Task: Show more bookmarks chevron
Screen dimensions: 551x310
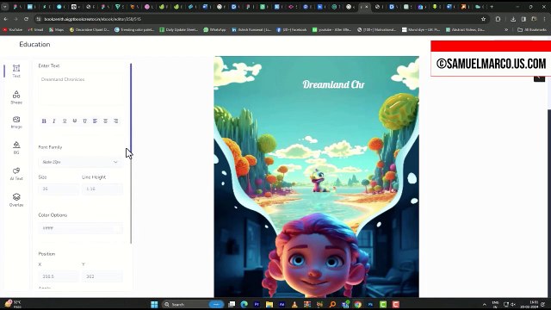Action: click(506, 30)
